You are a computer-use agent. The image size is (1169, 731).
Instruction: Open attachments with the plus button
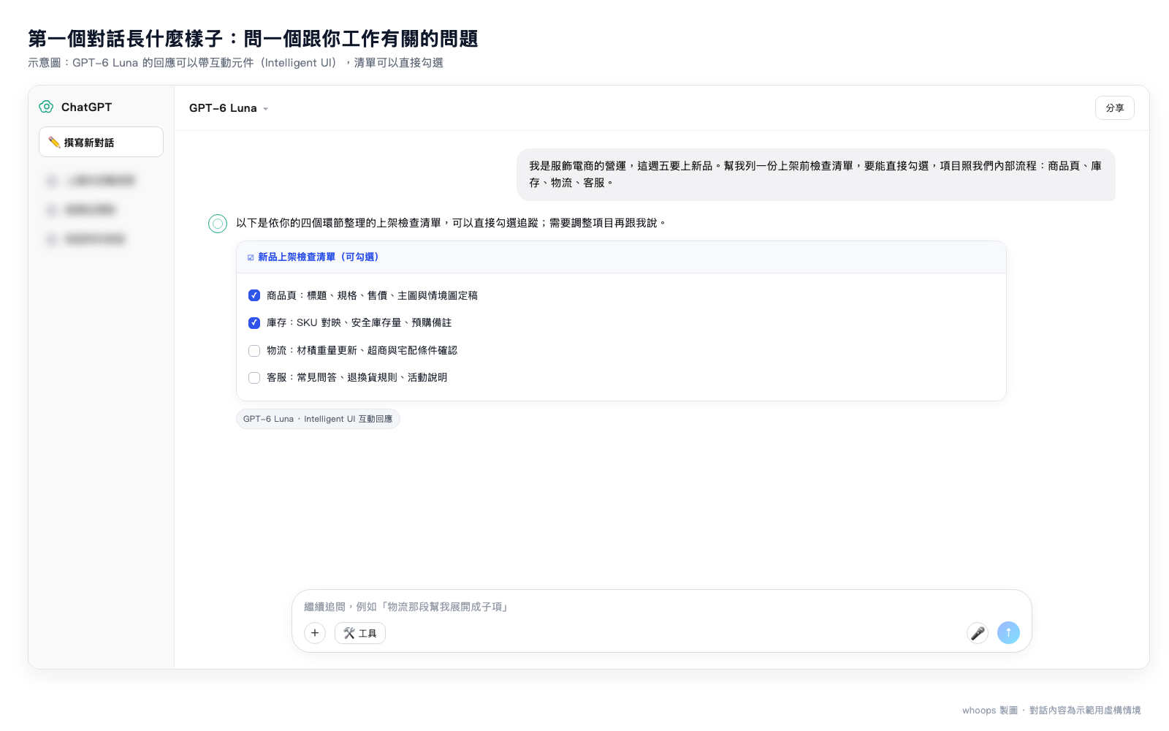tap(315, 633)
